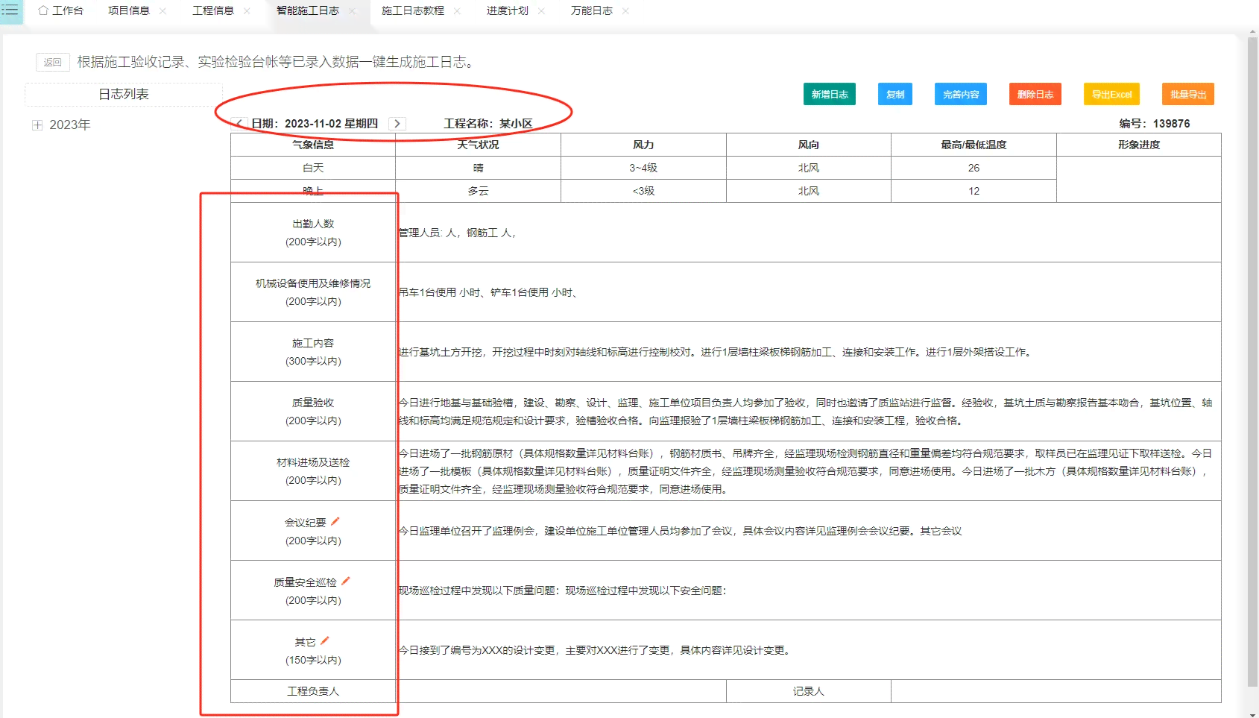Viewport: 1259px width, 718px height.
Task: Click the wind force cell <3级
Action: [643, 191]
